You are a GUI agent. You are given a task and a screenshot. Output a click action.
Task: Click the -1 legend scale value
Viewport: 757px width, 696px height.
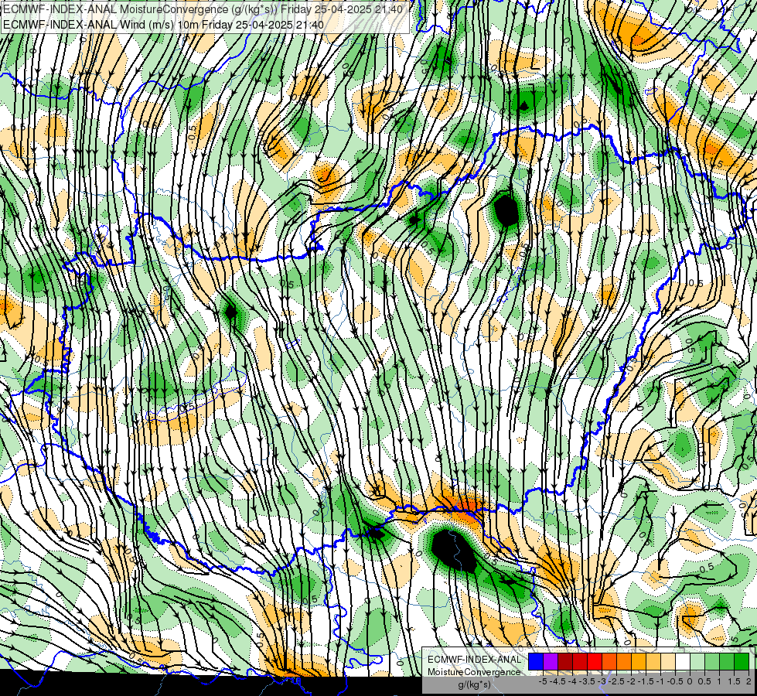660,681
